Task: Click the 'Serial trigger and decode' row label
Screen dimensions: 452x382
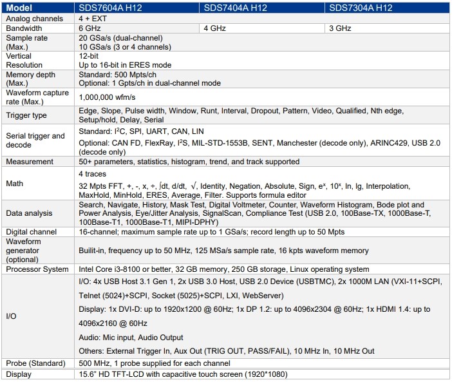Action: (x=35, y=140)
